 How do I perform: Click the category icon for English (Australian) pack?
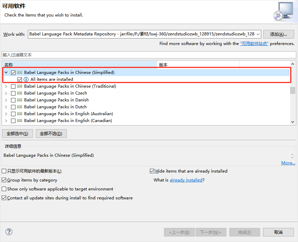(20, 114)
